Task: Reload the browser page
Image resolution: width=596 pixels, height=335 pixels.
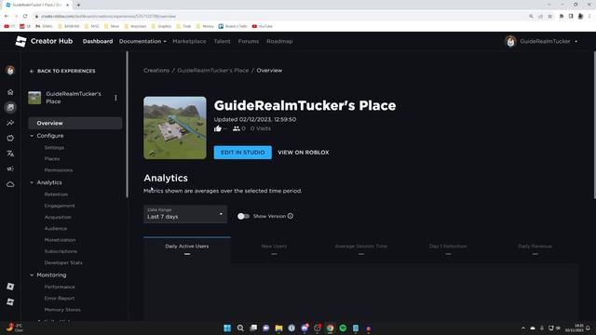Action: [25, 16]
